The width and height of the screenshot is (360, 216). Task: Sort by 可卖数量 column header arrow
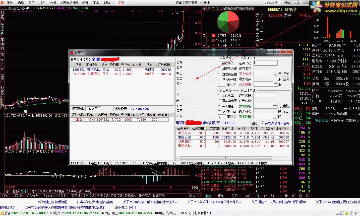[x=207, y=128]
